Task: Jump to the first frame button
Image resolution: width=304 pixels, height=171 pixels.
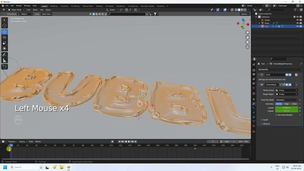Action: click(119, 142)
